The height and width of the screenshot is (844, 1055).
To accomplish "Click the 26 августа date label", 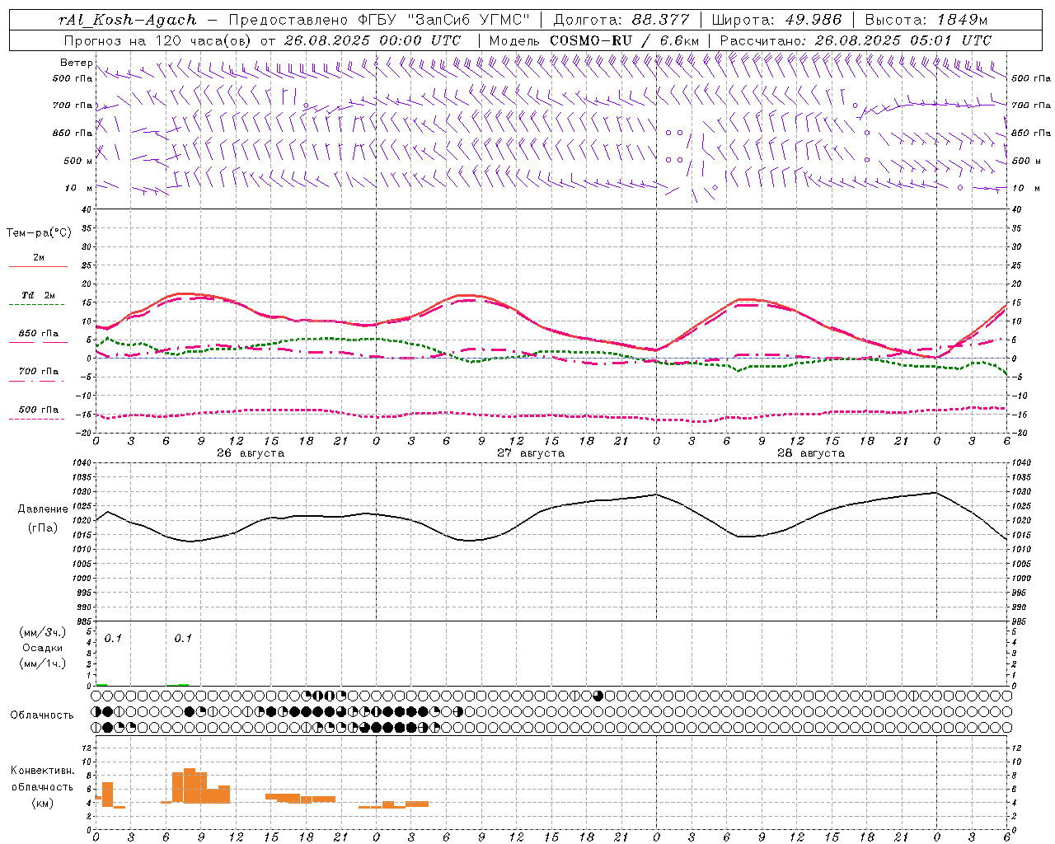I will coord(251,453).
